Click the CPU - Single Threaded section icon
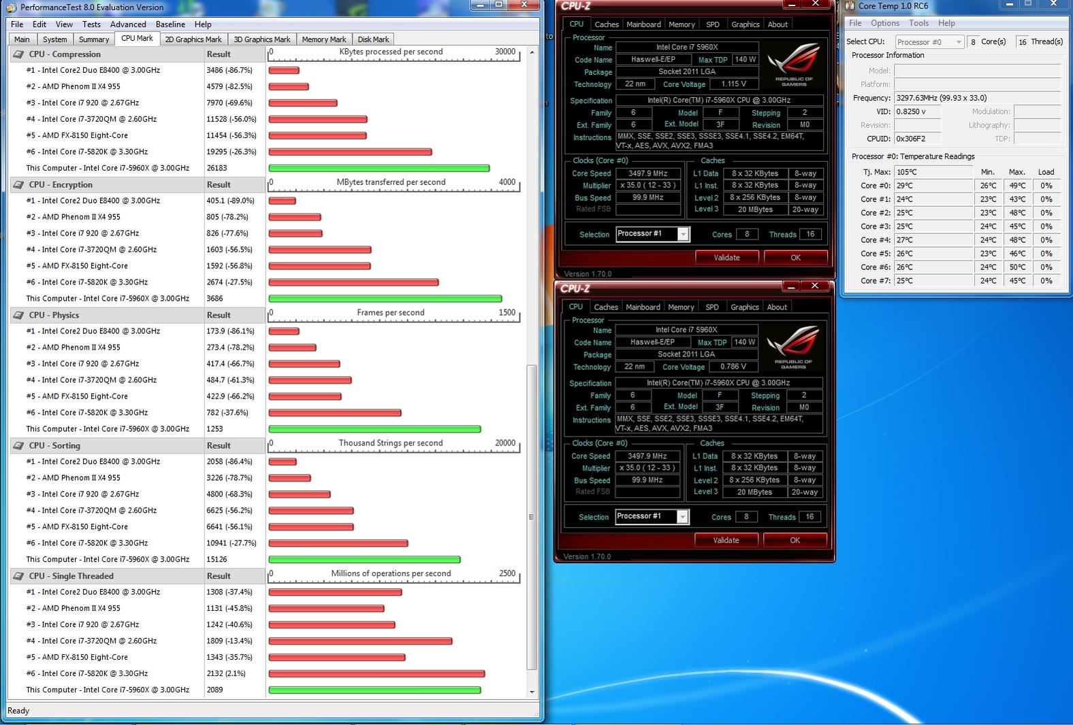1073x725 pixels. pyautogui.click(x=18, y=576)
